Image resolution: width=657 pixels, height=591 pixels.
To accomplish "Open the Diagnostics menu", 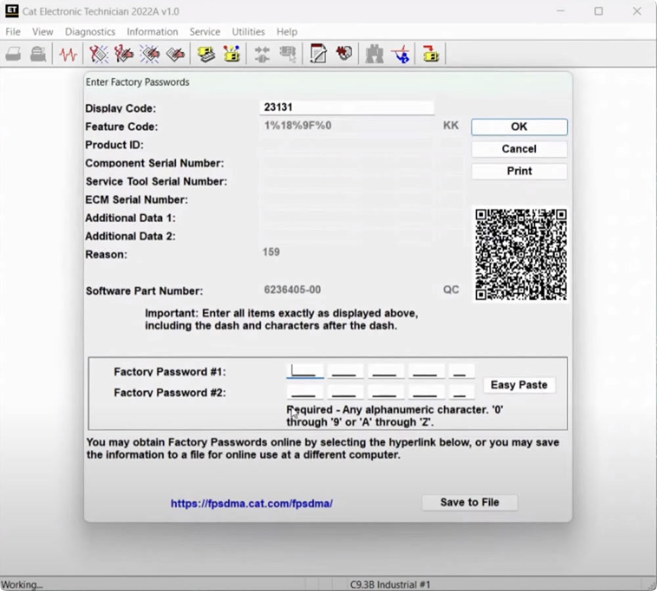I will click(90, 32).
